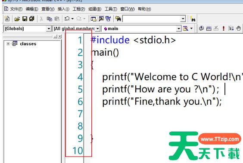Click the Fine,thank you printf line
The width and height of the screenshot is (243, 163).
(x=162, y=102)
